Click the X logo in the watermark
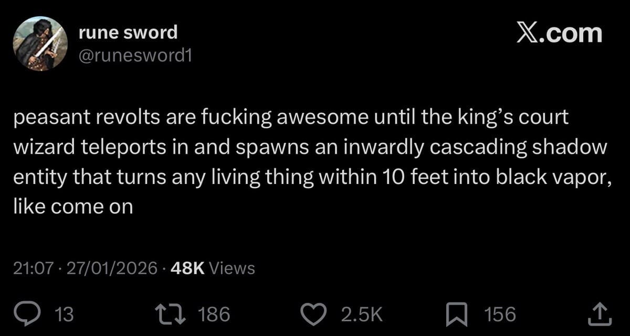Screen dimensions: 630x336 [528, 34]
